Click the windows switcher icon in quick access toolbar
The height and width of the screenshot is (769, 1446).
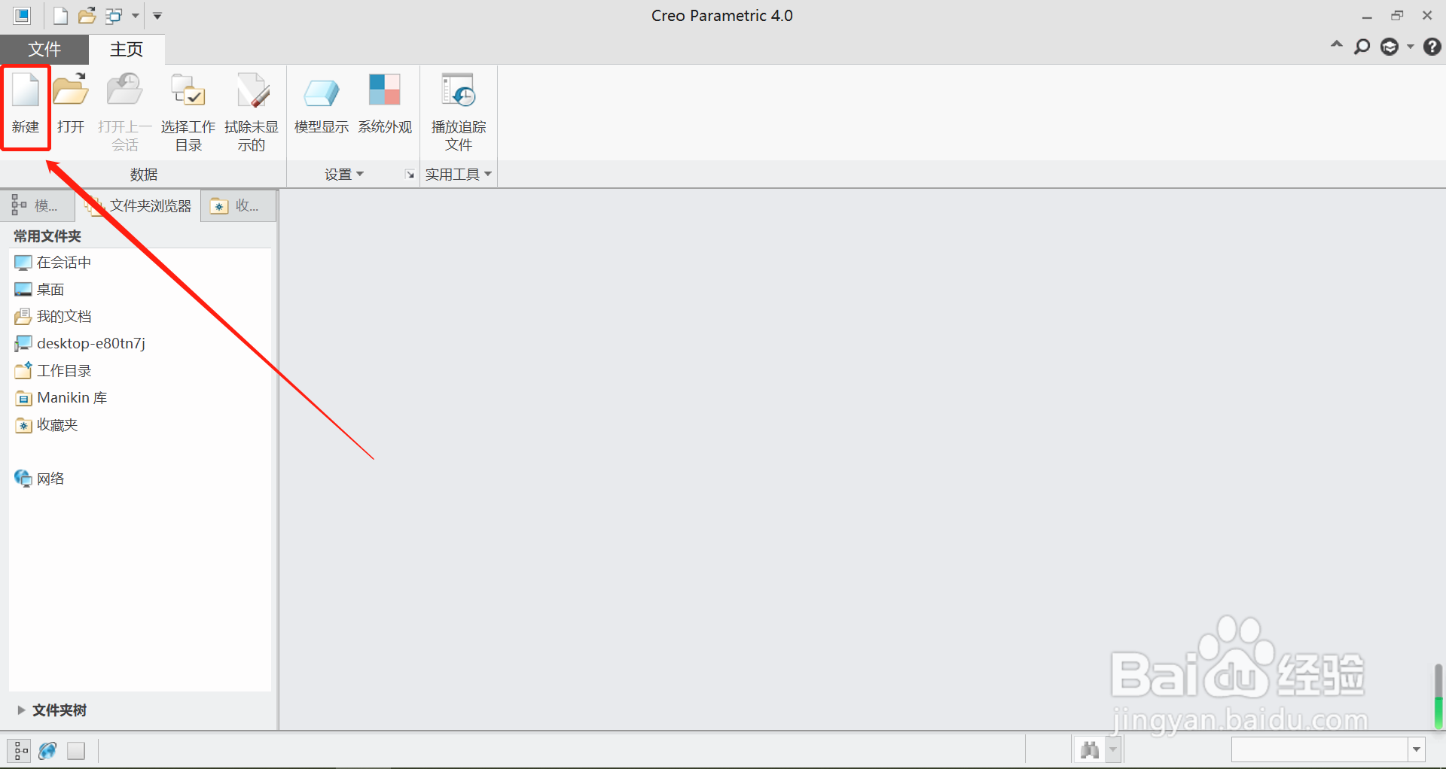(114, 16)
